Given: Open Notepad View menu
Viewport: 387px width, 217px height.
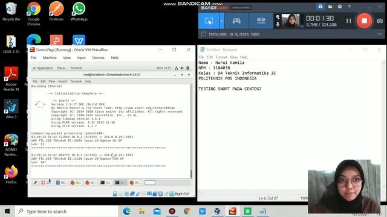Looking at the screenshot, I should click(x=233, y=57).
